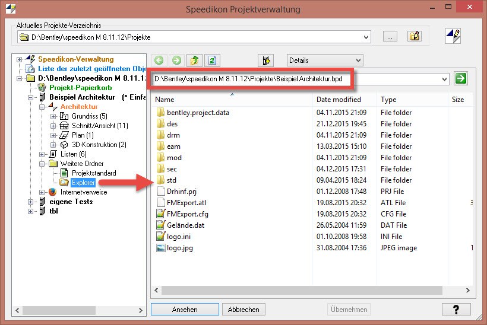Expand the tbl project node
This screenshot has width=487, height=325.
coord(30,211)
